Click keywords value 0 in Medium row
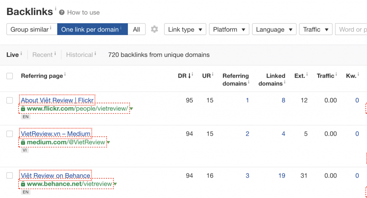The image size is (367, 198). tap(357, 134)
